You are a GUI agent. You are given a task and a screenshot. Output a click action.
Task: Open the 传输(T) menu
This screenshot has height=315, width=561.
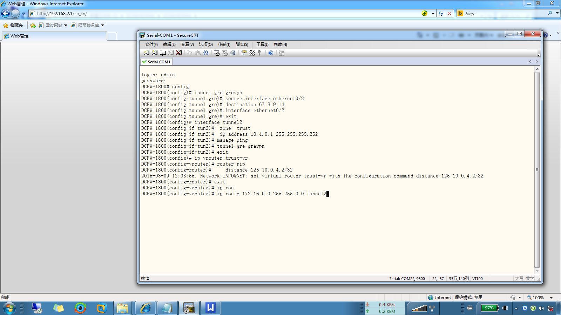coord(224,44)
